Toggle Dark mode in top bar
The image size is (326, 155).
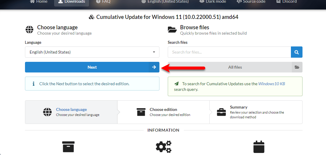coord(213,2)
